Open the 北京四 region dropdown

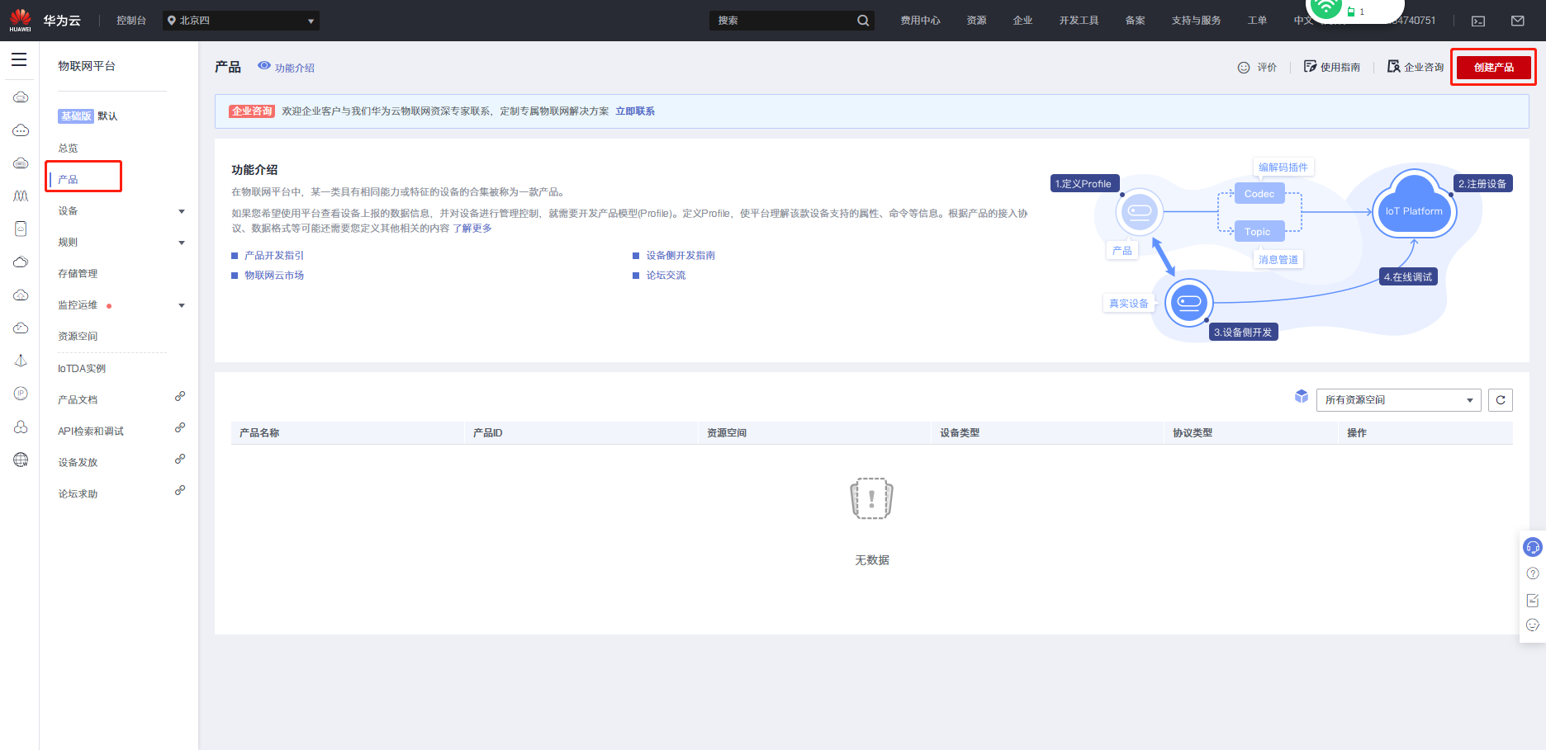click(x=241, y=21)
